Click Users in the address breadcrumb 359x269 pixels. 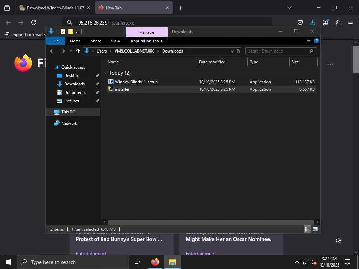(x=102, y=51)
